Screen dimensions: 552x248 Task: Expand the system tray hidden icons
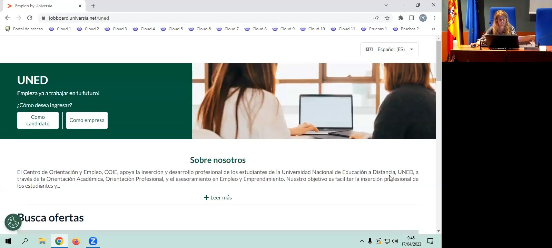click(362, 241)
